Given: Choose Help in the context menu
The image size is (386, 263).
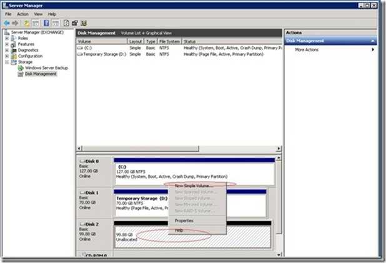Looking at the screenshot, I should (197, 231).
